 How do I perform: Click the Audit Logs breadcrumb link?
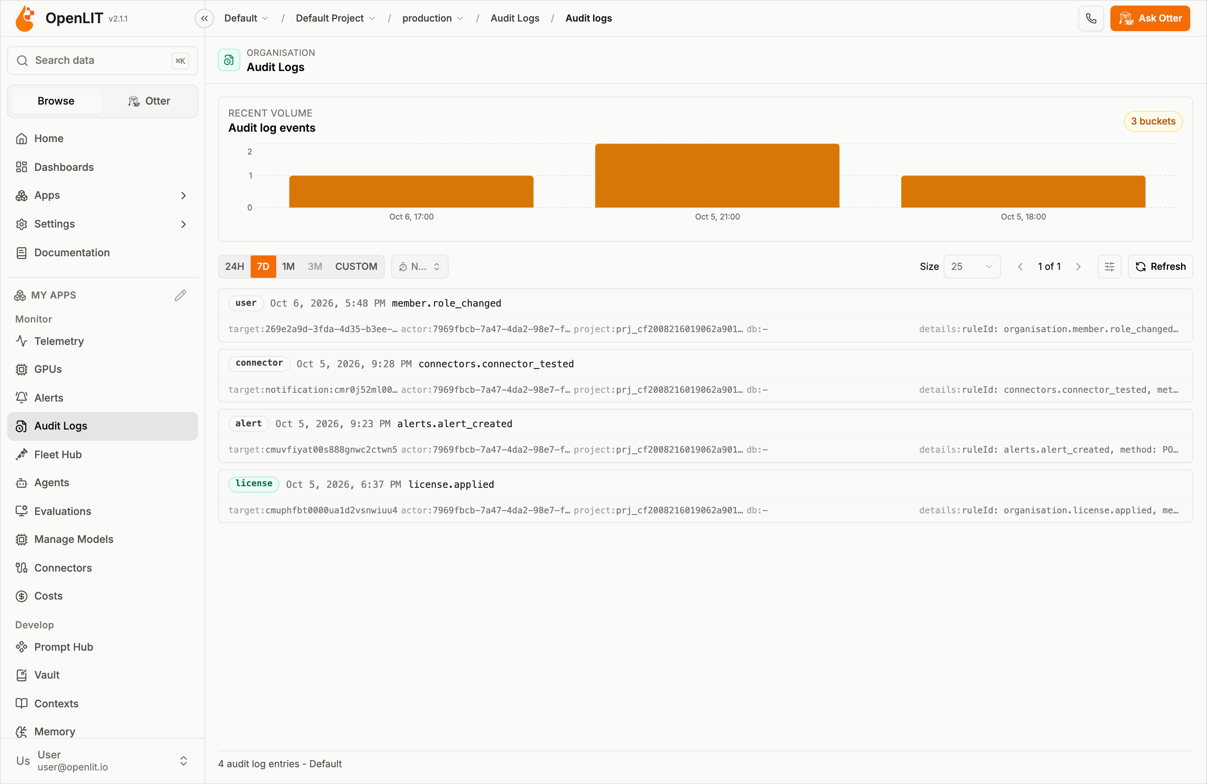515,18
